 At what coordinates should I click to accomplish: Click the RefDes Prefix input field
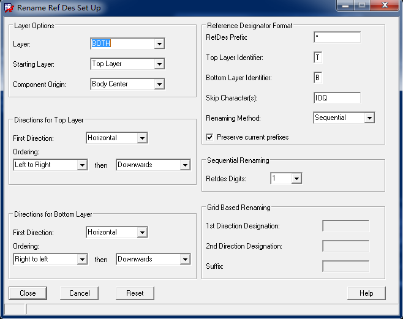337,37
